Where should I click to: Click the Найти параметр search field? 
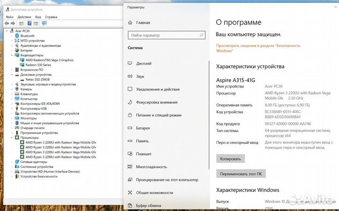pos(167,35)
